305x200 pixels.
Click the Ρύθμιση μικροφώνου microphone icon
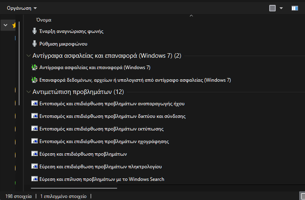(35, 43)
